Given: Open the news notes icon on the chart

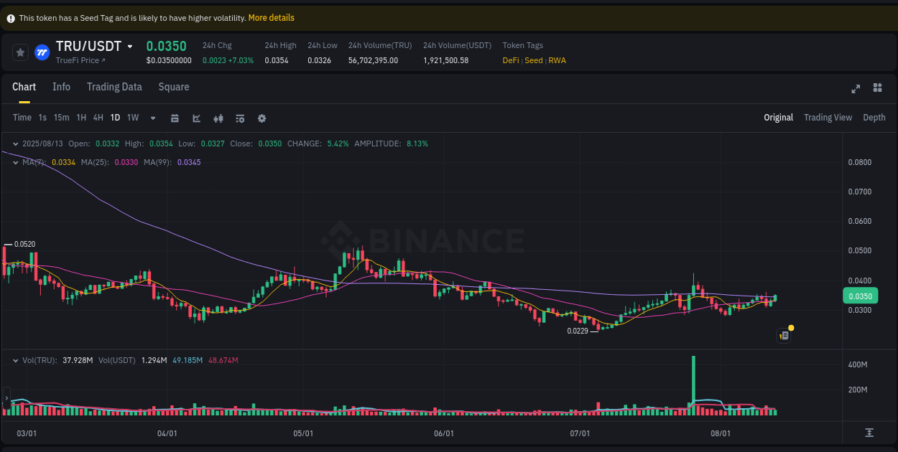Looking at the screenshot, I should pos(784,335).
